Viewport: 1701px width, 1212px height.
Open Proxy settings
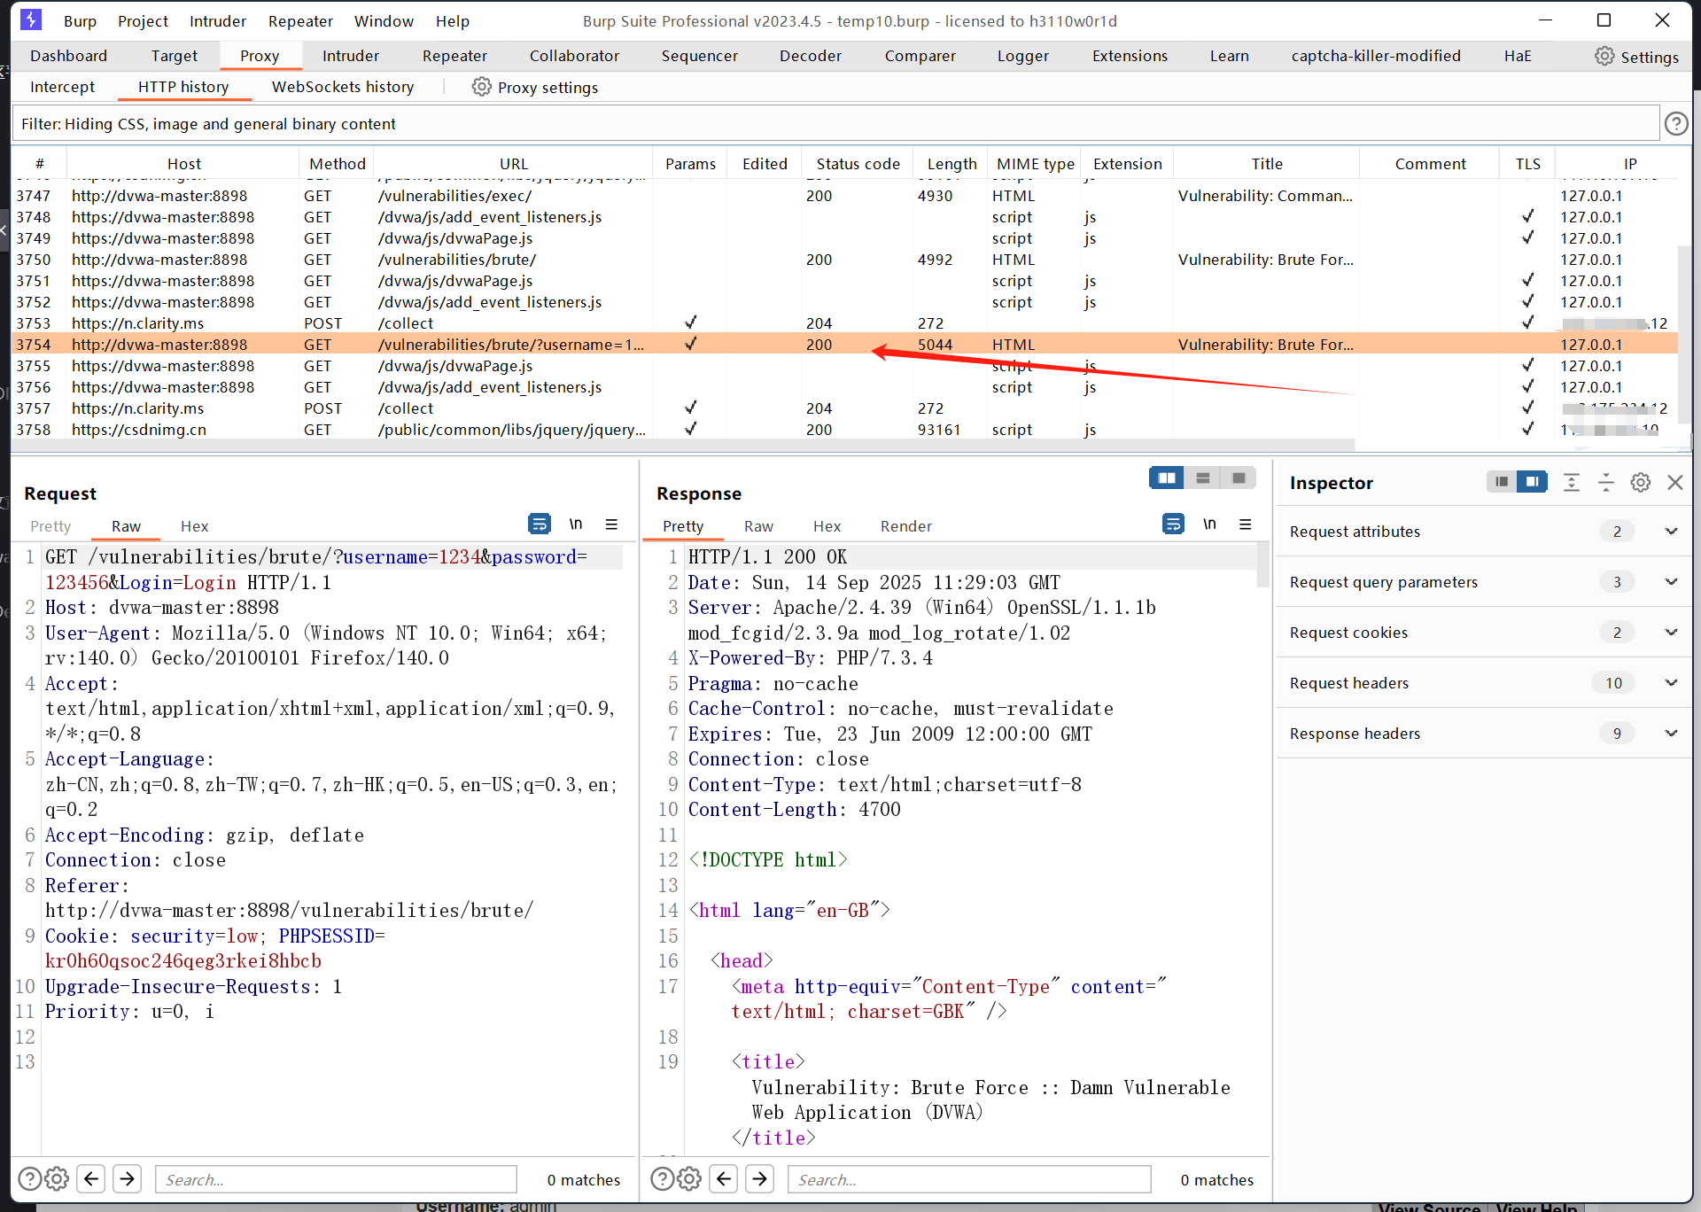pos(535,87)
